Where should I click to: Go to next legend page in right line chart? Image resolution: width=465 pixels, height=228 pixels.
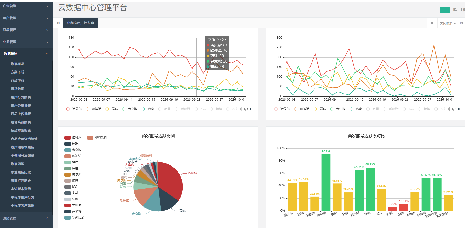[x=459, y=109]
